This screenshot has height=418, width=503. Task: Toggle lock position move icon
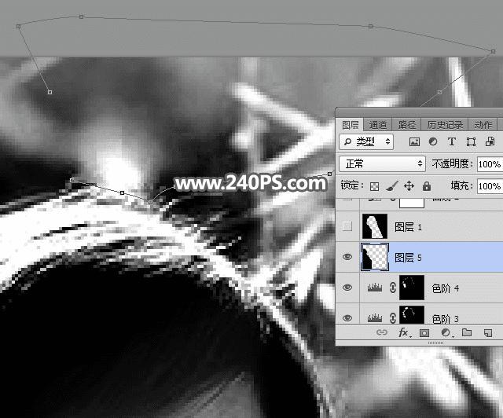coord(409,186)
